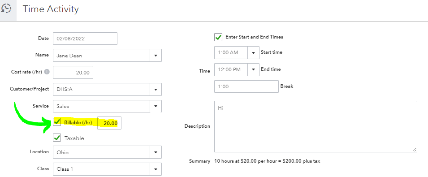Open the Cost rate info tooltip icon
Screen dimensions: 428x177
[x=47, y=72]
